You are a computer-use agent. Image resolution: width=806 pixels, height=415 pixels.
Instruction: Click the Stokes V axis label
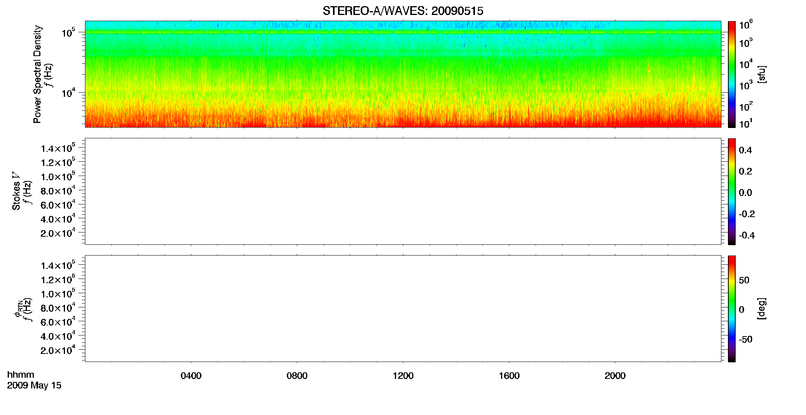(16, 191)
